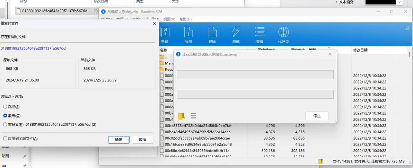Click the 新建 (New) toolbar icon in Bandizip
The height and width of the screenshot is (168, 413).
click(165, 32)
